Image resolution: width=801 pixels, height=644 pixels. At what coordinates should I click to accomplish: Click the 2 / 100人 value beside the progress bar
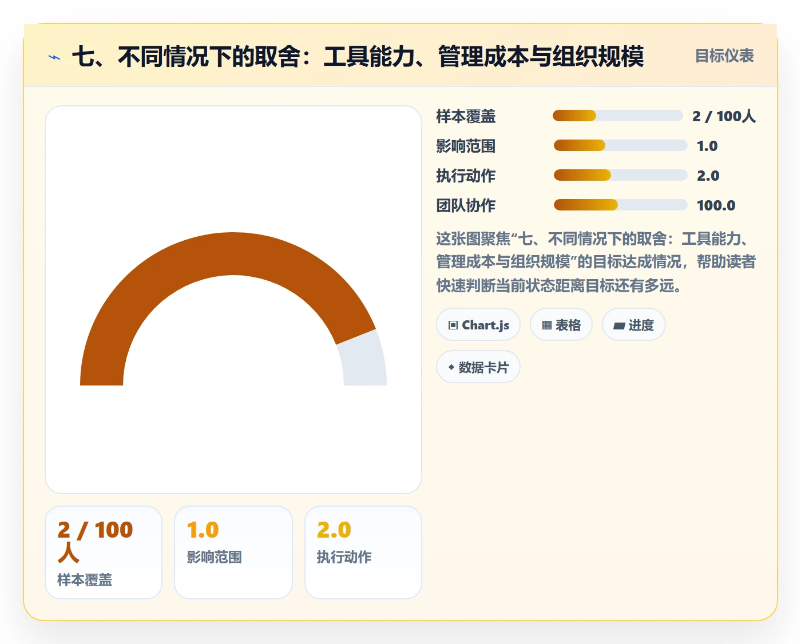(724, 117)
